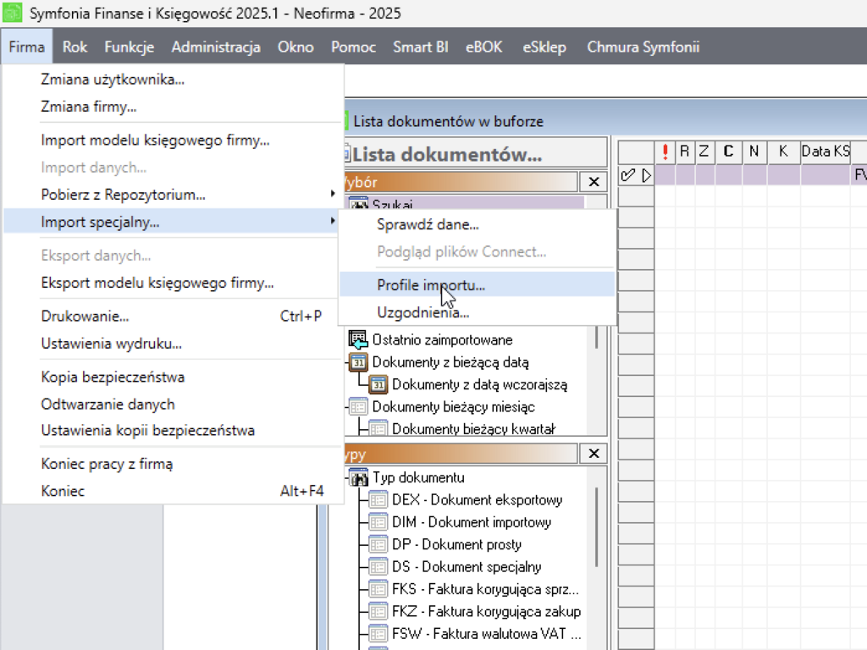The width and height of the screenshot is (867, 650).
Task: Click the K column header
Action: pyautogui.click(x=783, y=152)
